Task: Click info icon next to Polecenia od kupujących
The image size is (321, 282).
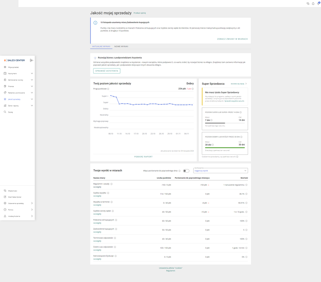Action: coord(116,220)
